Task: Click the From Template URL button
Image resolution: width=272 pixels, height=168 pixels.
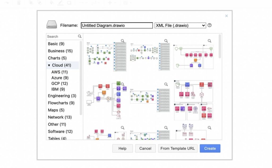Action: click(178, 148)
